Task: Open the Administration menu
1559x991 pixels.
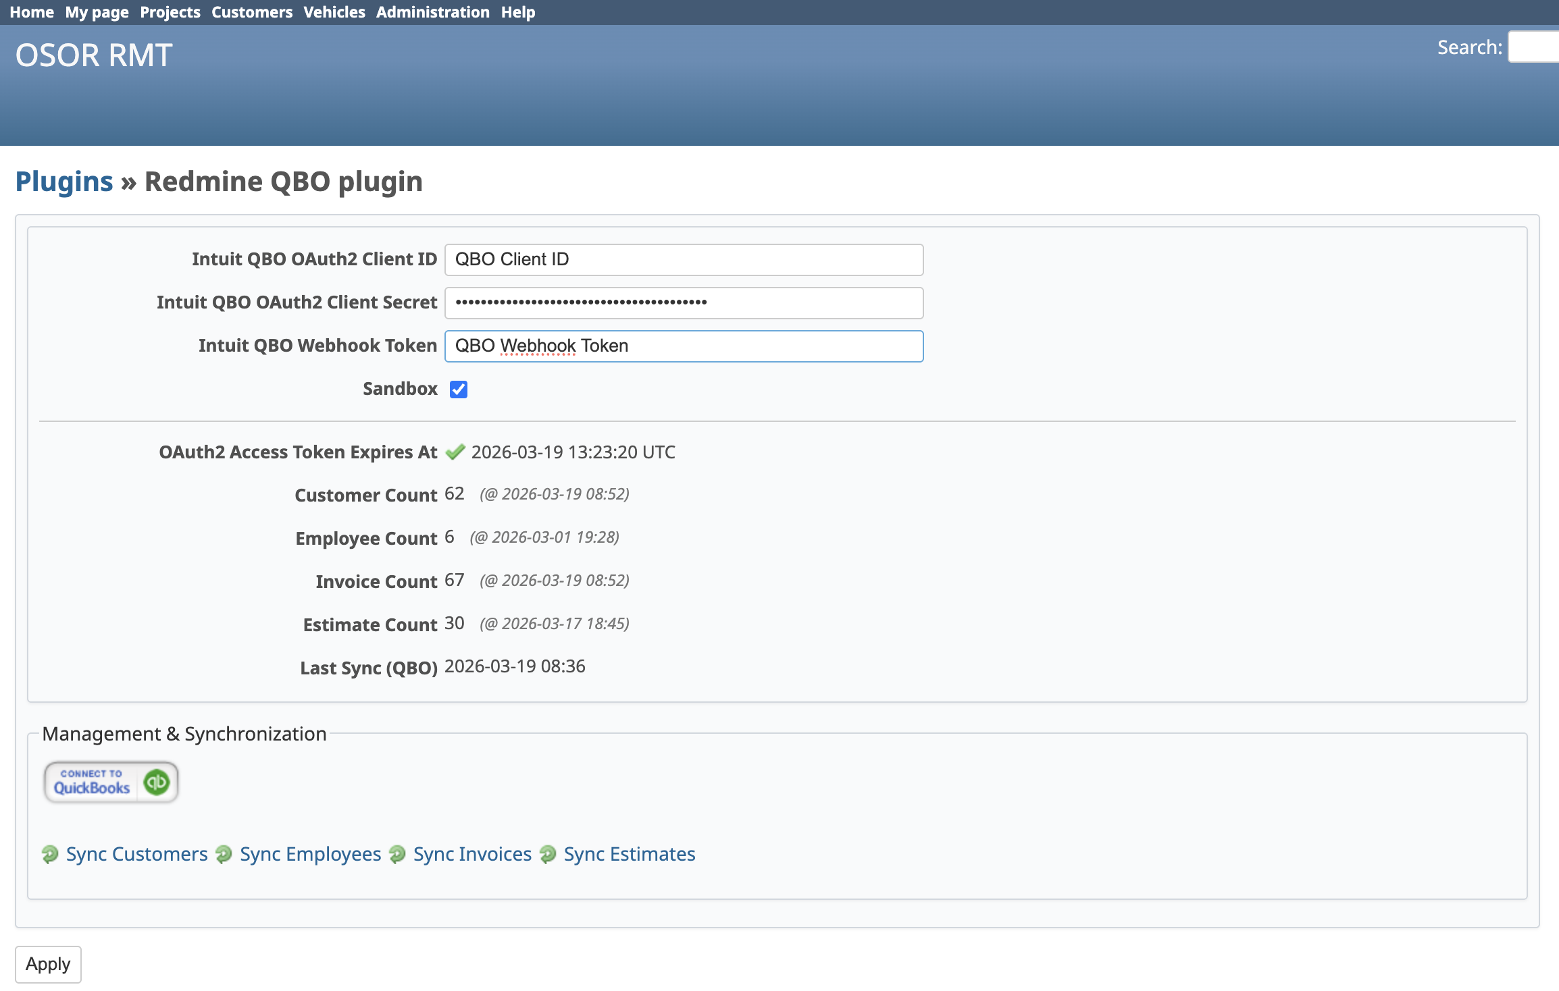Action: (432, 12)
